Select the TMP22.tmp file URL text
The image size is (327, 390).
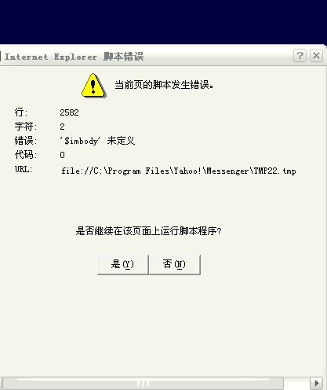[179, 171]
